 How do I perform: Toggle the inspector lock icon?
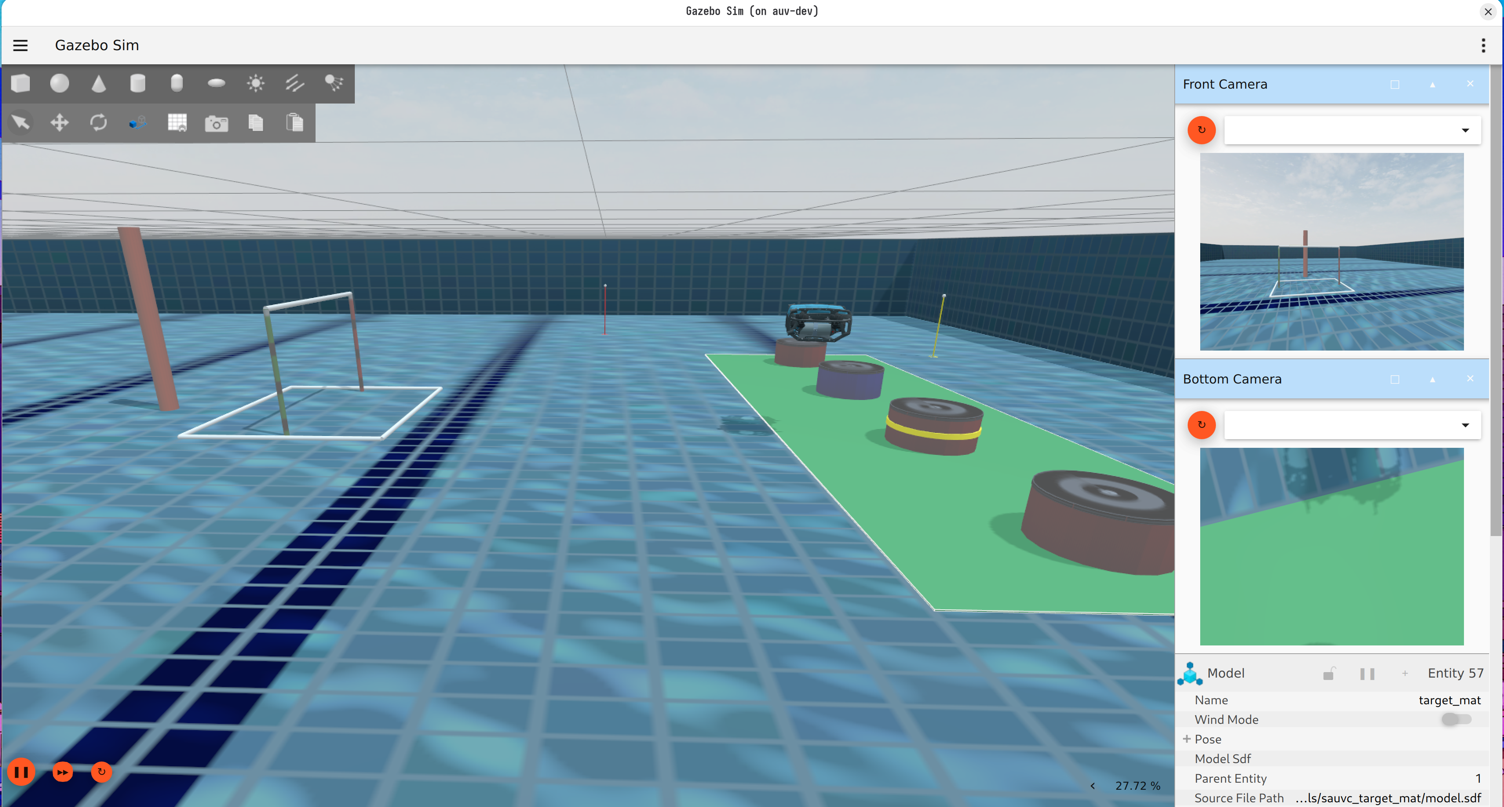coord(1329,673)
